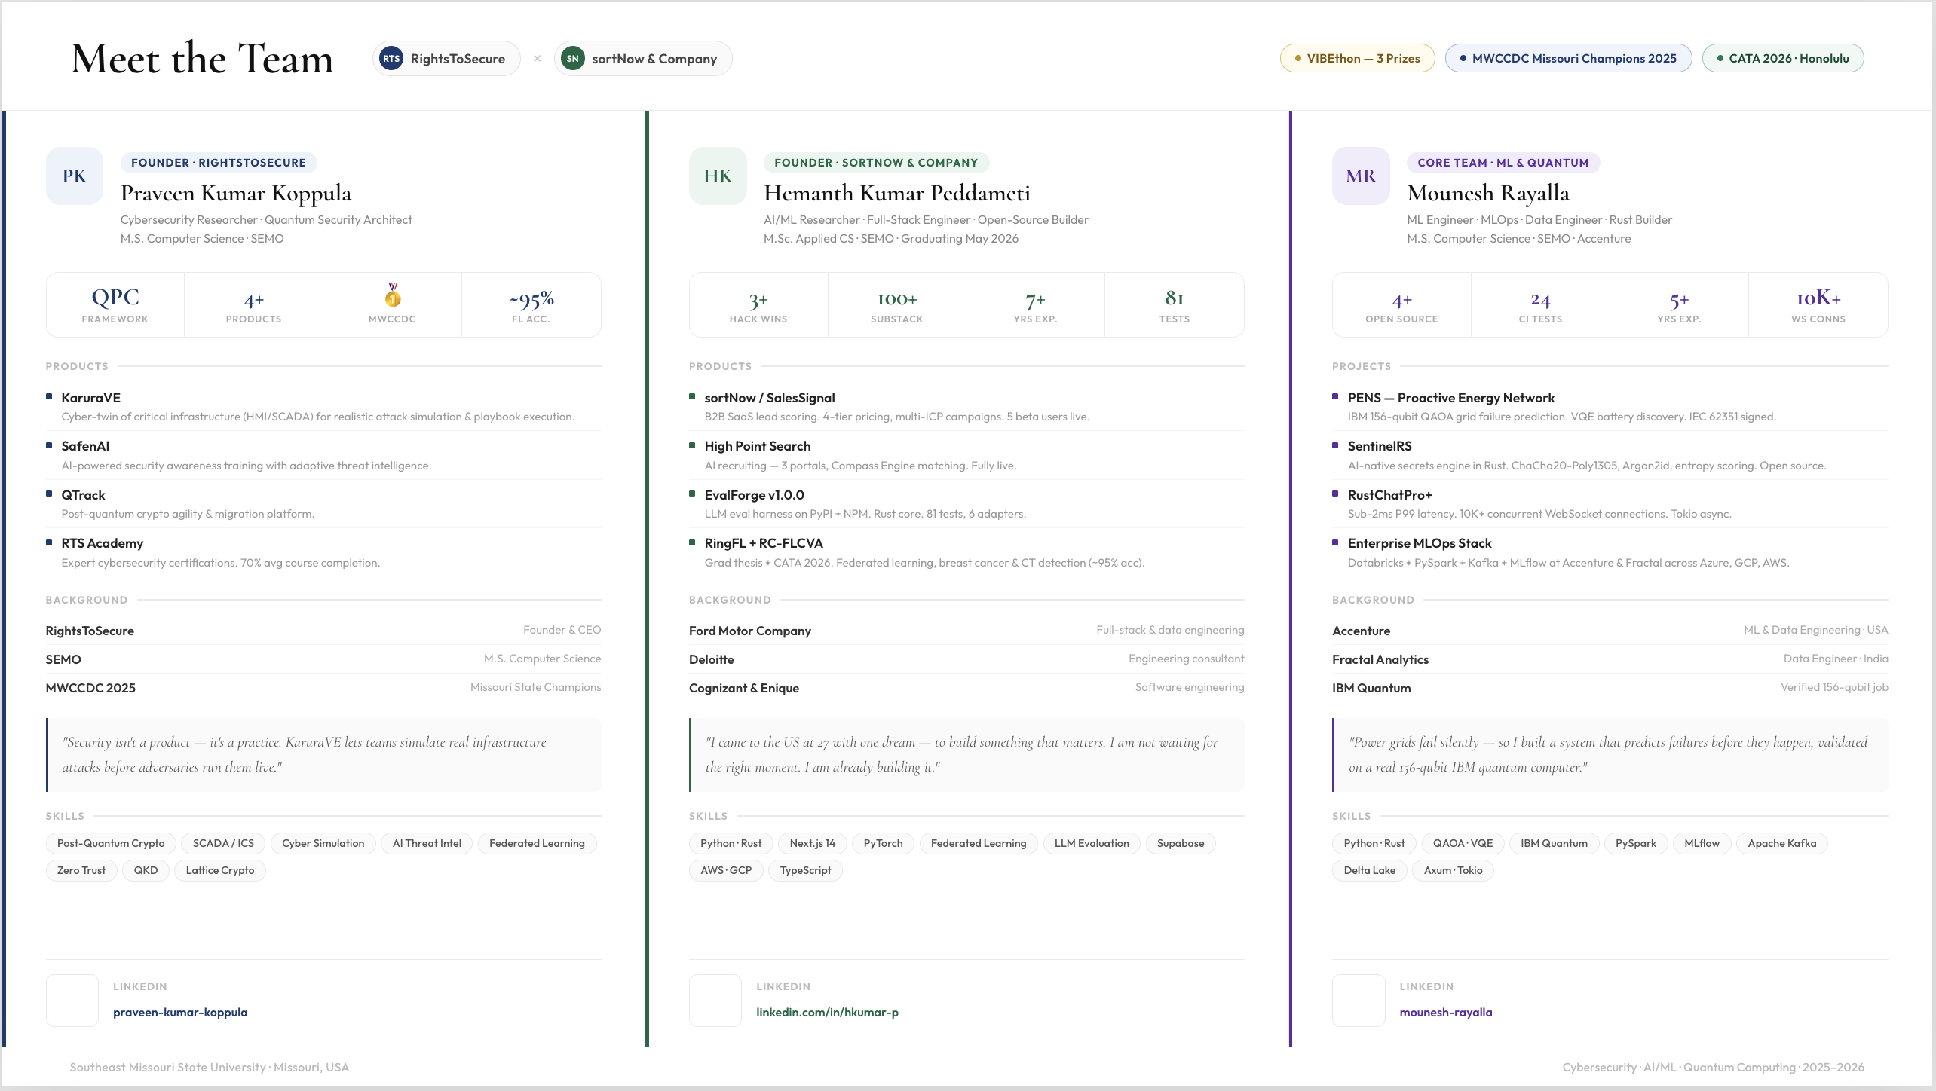Image resolution: width=1936 pixels, height=1091 pixels.
Task: Click the RTS logo badge
Action: pyautogui.click(x=391, y=59)
